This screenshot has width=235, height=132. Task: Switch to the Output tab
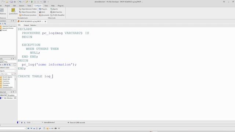[26, 25]
